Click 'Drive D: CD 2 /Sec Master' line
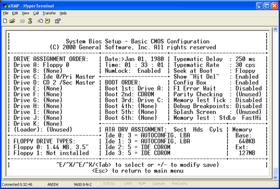This screenshot has height=189, width=280. [x=54, y=83]
